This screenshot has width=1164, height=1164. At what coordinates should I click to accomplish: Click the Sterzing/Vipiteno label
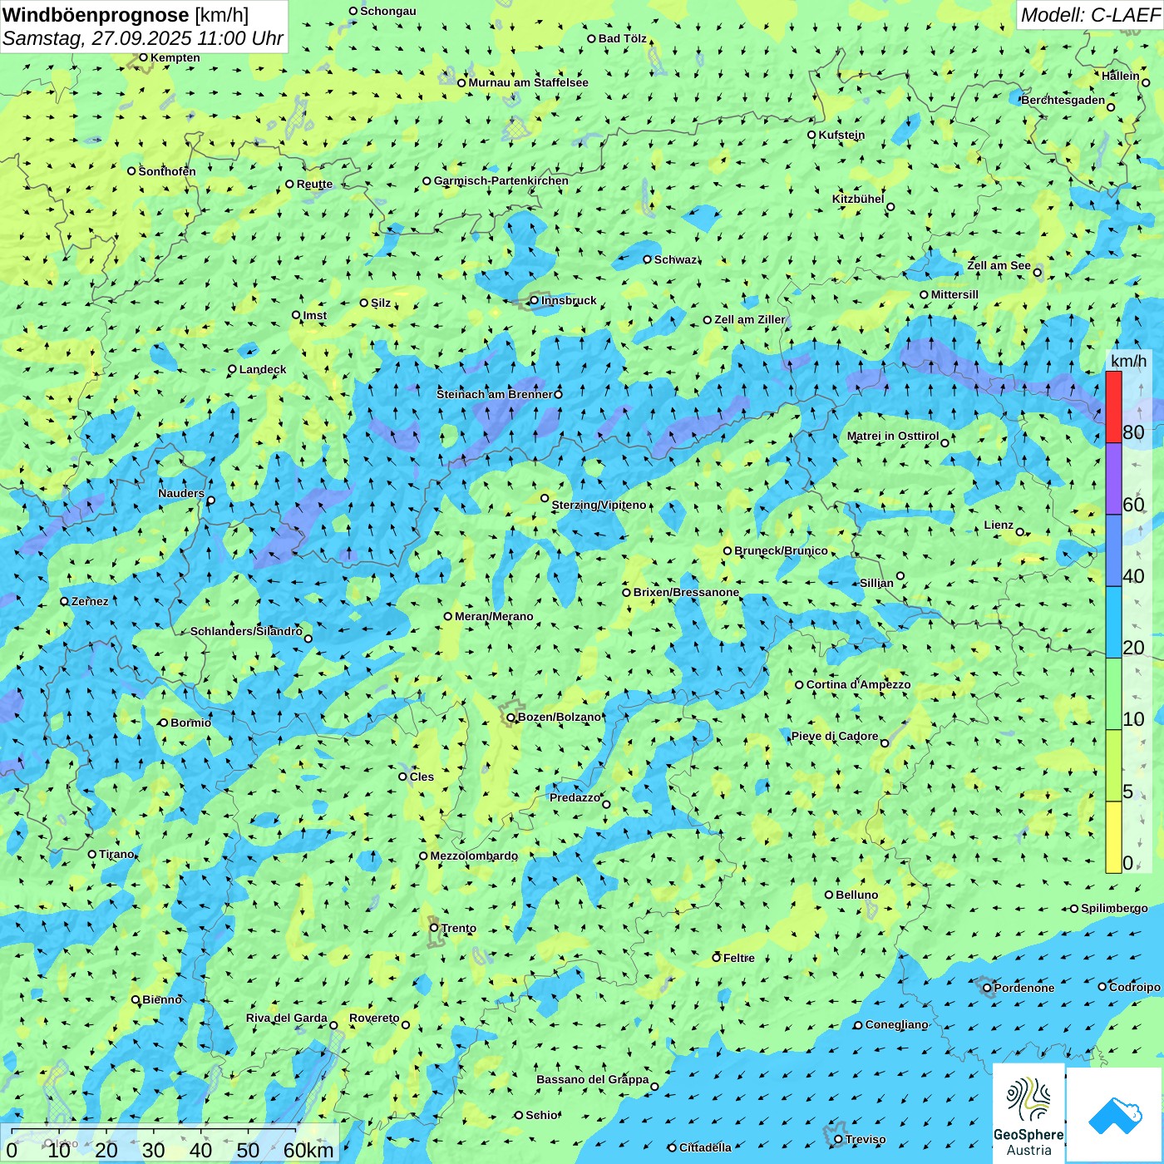599,505
